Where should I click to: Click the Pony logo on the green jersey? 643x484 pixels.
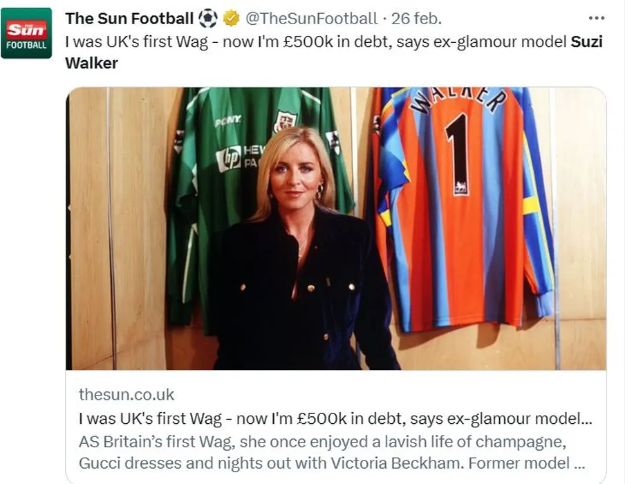coord(227,121)
